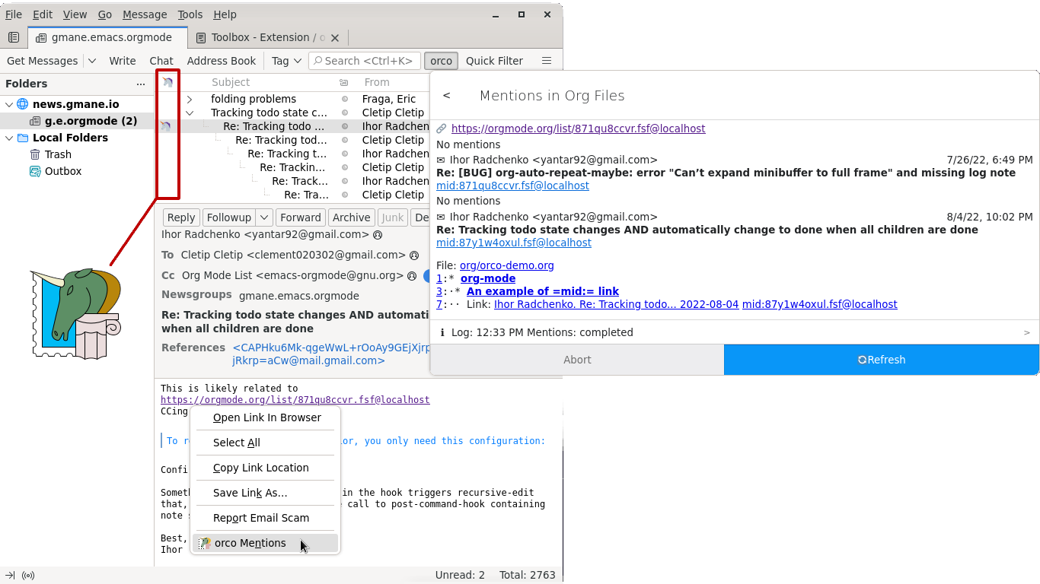The image size is (1040, 584).
Task: Click the Trash folder icon
Action: [35, 154]
